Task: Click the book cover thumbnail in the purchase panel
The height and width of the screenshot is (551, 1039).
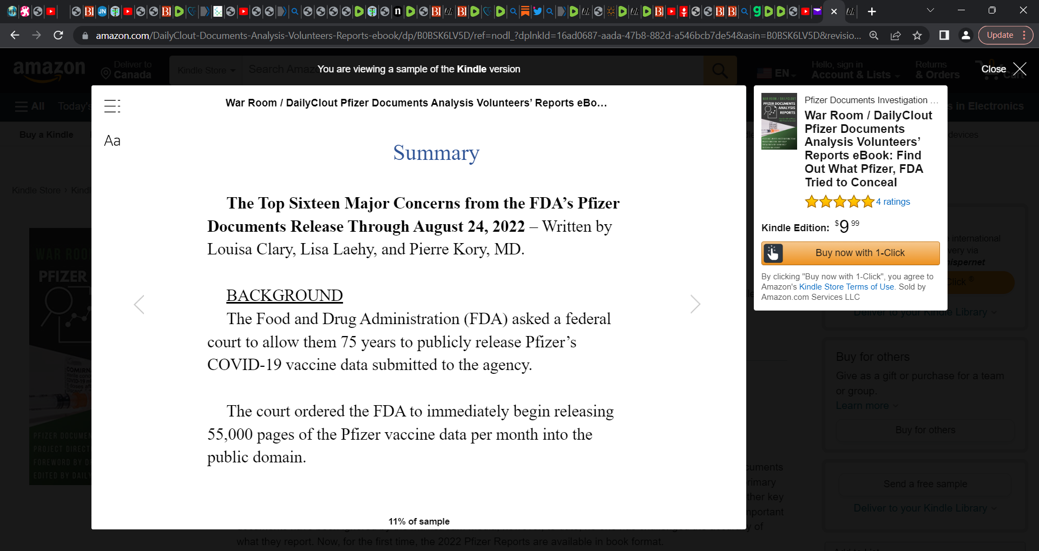Action: [779, 121]
